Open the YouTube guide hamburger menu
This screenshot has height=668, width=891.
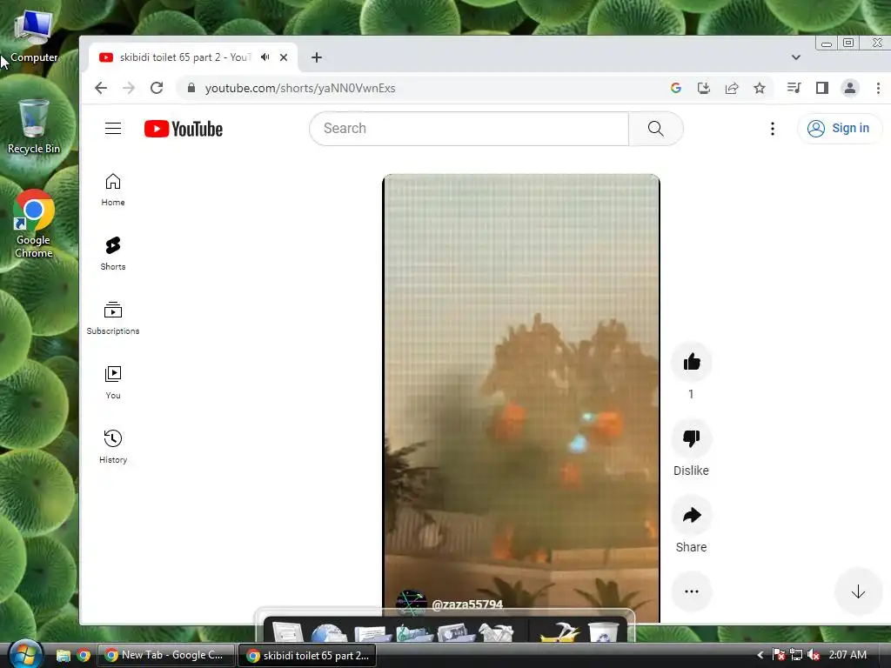pyautogui.click(x=113, y=129)
